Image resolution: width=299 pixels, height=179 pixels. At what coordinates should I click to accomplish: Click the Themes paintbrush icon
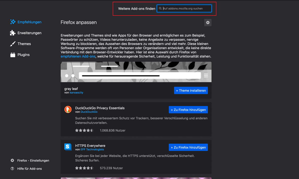[x=13, y=44]
